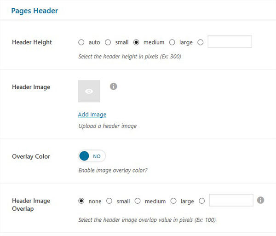Click the info icon next to Header Image Overlap
The width and height of the screenshot is (276, 236).
point(260,200)
